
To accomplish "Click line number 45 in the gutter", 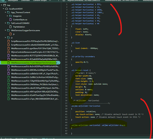I will pyautogui.click(x=66, y=125).
